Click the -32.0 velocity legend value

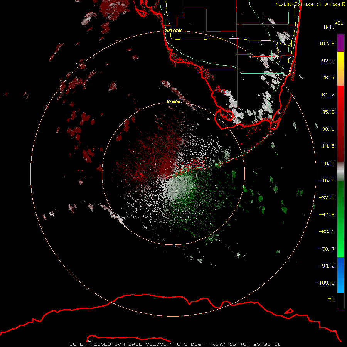[x=327, y=198]
